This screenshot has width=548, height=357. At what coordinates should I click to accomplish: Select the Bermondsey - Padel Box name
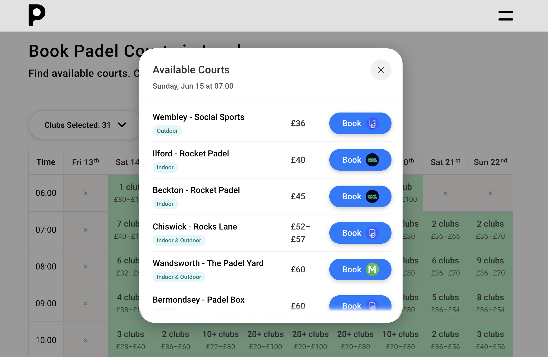[198, 300]
